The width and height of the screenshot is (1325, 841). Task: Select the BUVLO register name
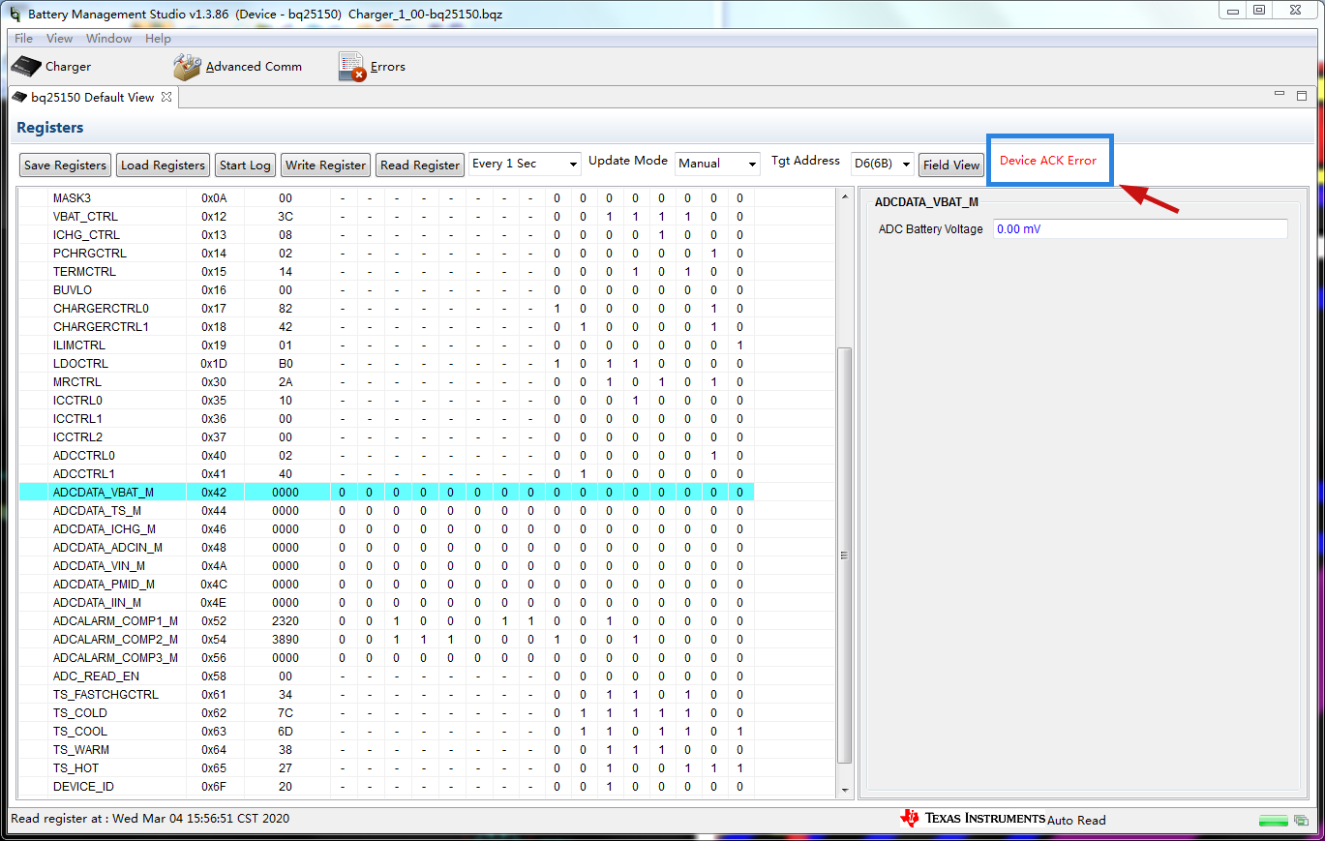72,289
